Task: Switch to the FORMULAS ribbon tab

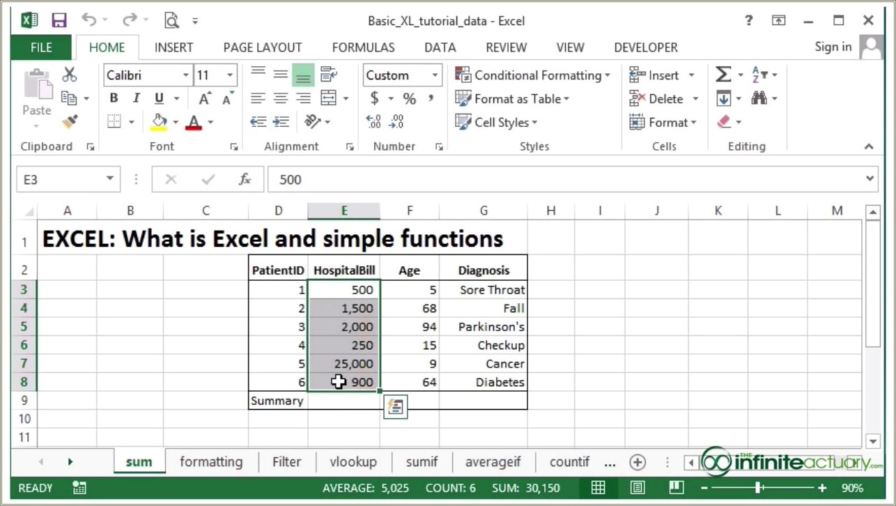Action: click(x=364, y=47)
